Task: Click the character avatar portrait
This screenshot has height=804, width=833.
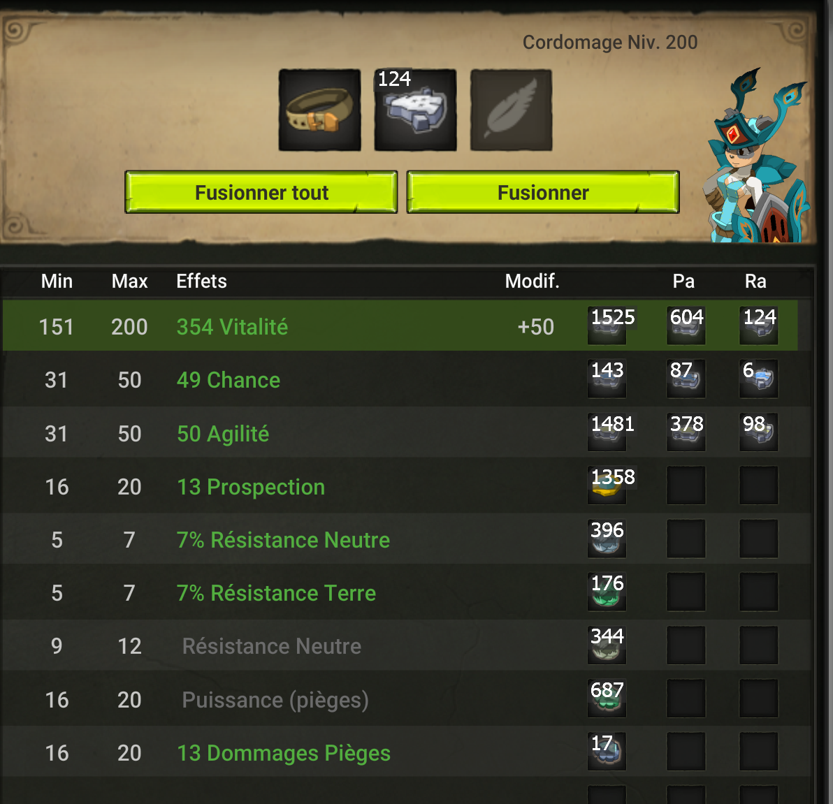Action: click(x=757, y=156)
